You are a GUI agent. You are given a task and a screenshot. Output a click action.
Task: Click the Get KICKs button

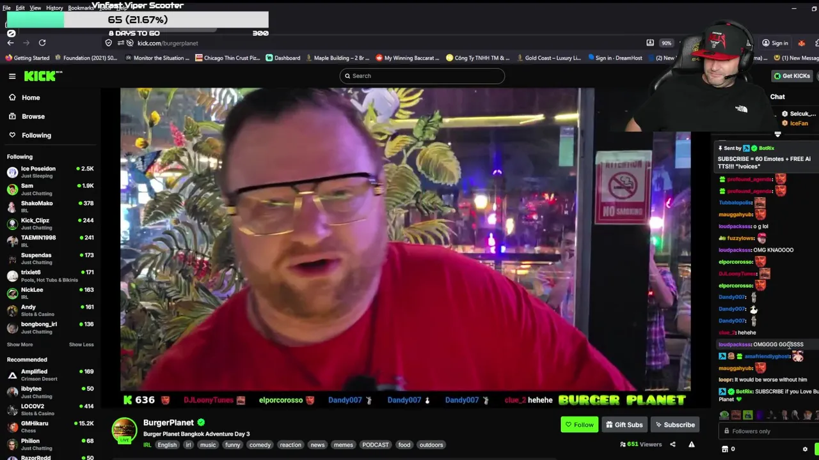pos(792,76)
